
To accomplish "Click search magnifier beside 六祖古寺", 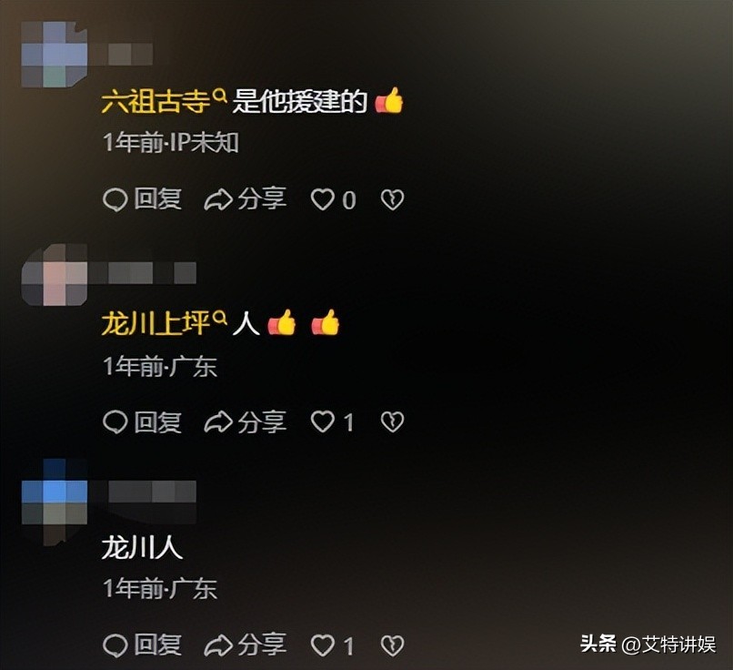I will pos(220,96).
